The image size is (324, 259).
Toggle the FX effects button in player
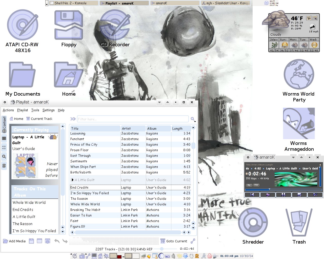(256, 185)
